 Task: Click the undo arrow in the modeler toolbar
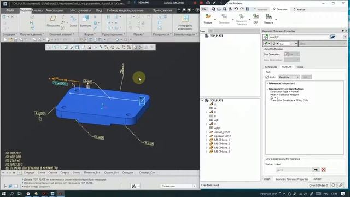click(236, 9)
